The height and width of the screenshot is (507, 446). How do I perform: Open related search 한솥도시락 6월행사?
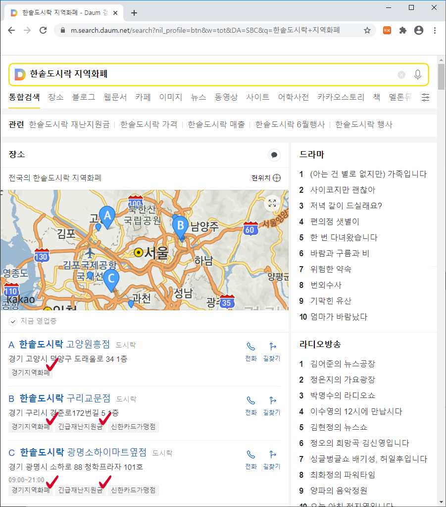pyautogui.click(x=290, y=124)
